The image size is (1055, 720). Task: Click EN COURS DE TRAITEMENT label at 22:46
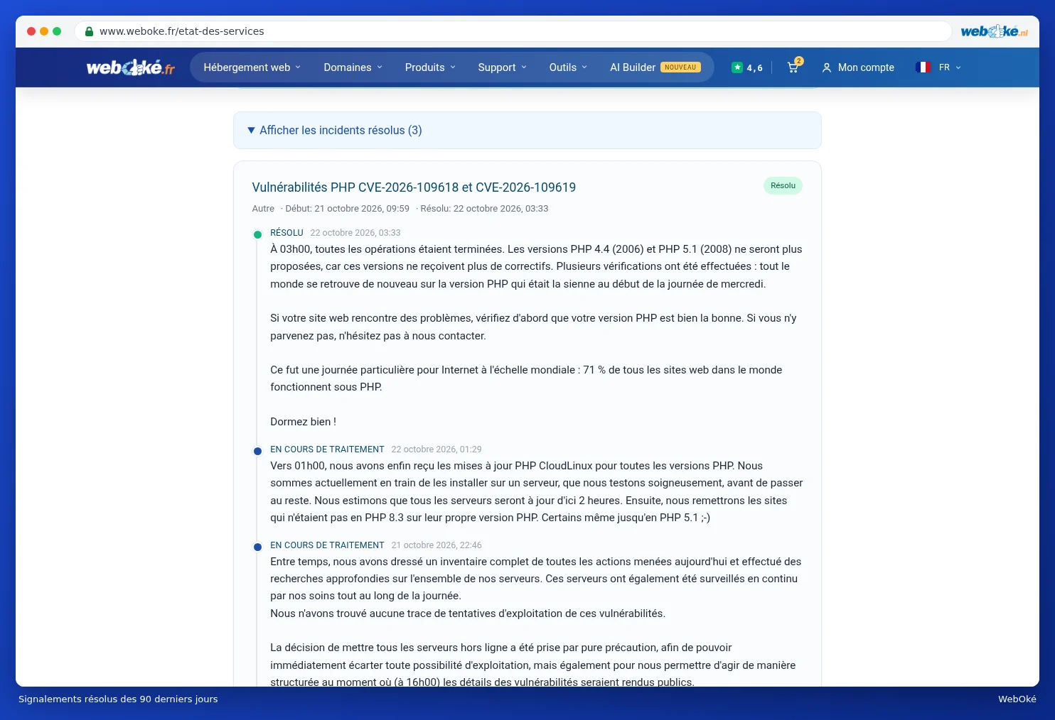[327, 545]
